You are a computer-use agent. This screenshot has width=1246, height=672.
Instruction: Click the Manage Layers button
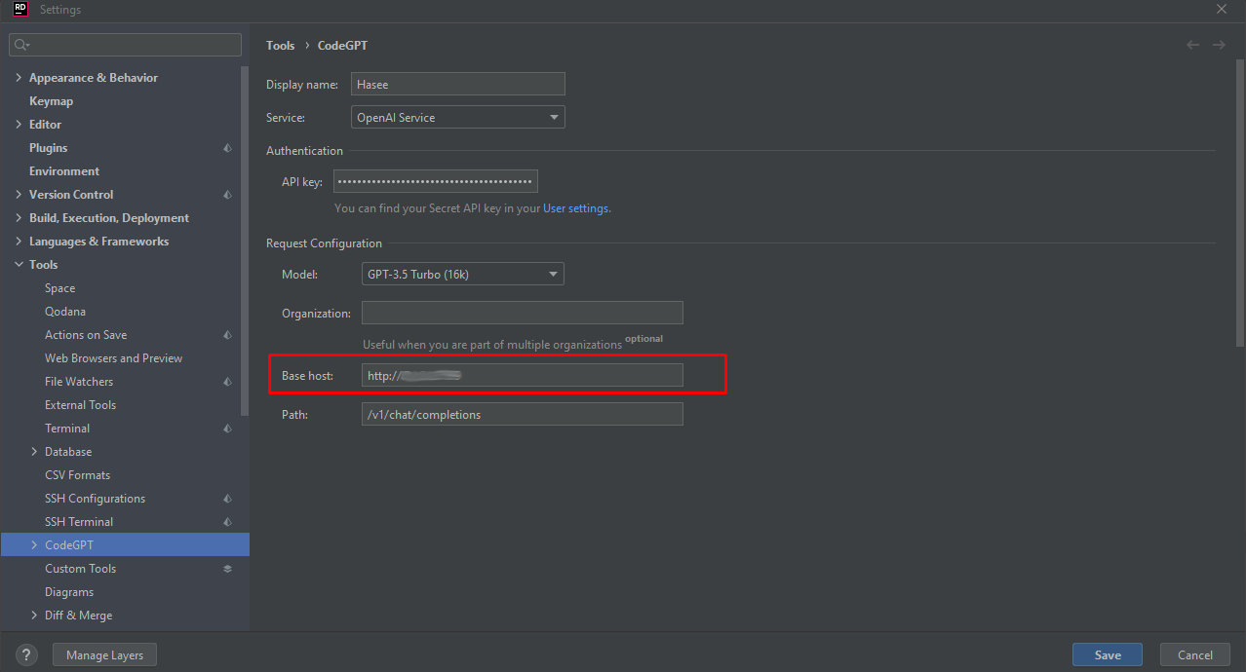pyautogui.click(x=104, y=655)
